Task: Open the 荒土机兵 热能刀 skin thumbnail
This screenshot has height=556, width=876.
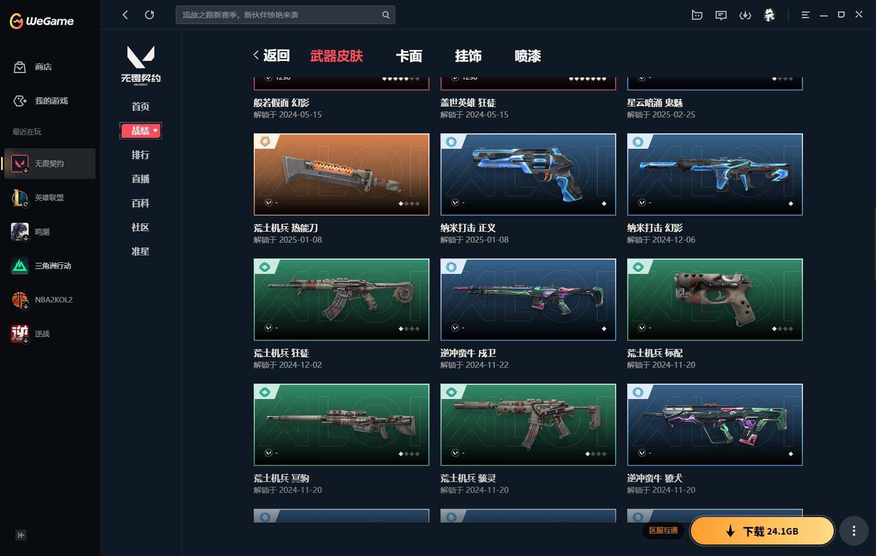Action: click(342, 175)
